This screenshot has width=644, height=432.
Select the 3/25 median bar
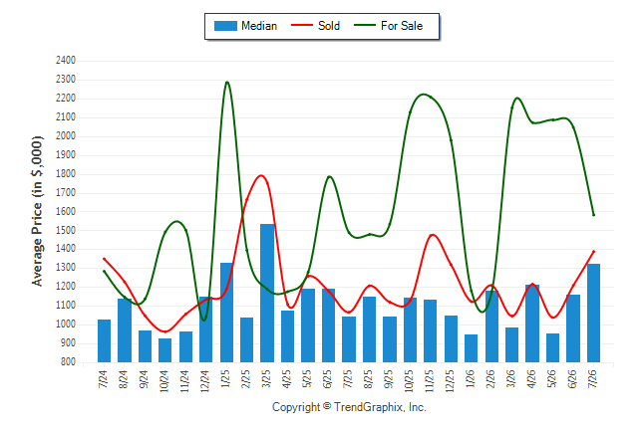267,293
